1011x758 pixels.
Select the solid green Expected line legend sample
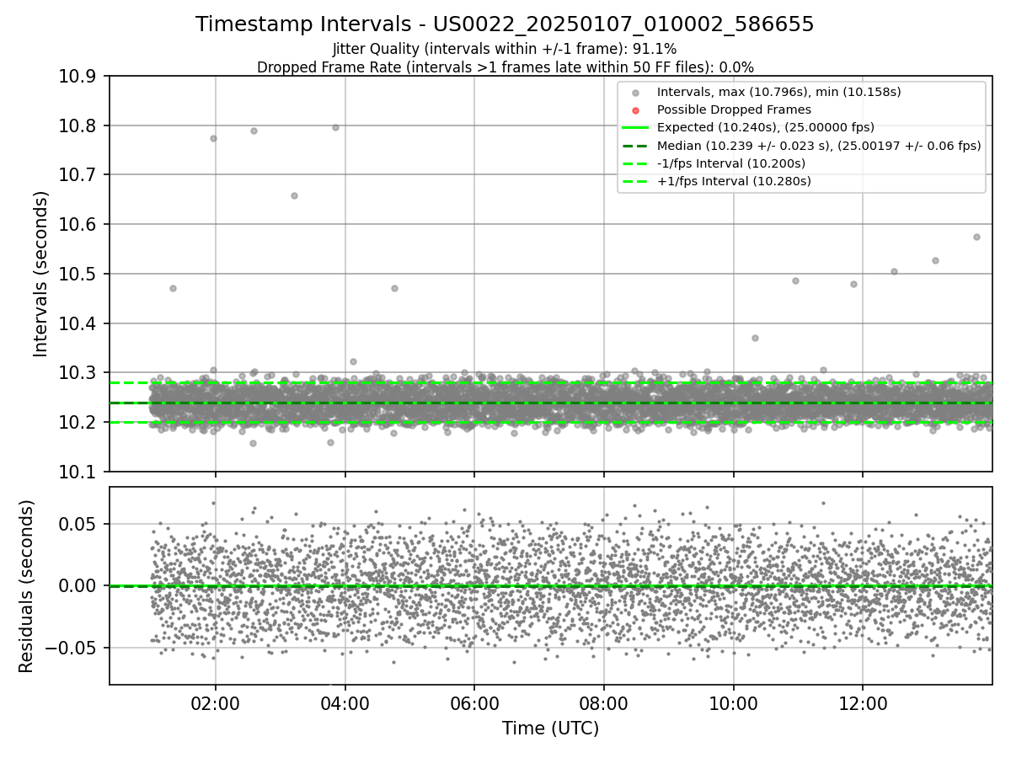635,128
